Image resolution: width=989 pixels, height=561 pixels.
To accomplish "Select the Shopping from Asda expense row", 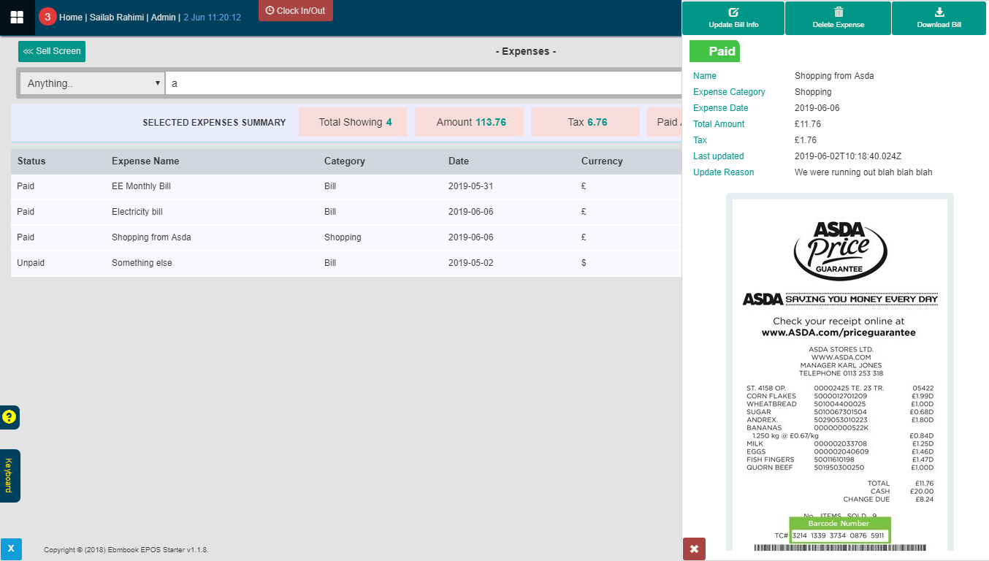I will coord(346,237).
